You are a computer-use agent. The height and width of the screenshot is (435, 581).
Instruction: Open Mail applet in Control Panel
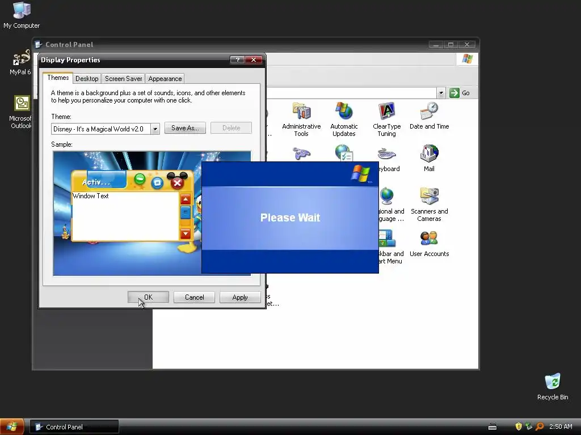point(429,158)
